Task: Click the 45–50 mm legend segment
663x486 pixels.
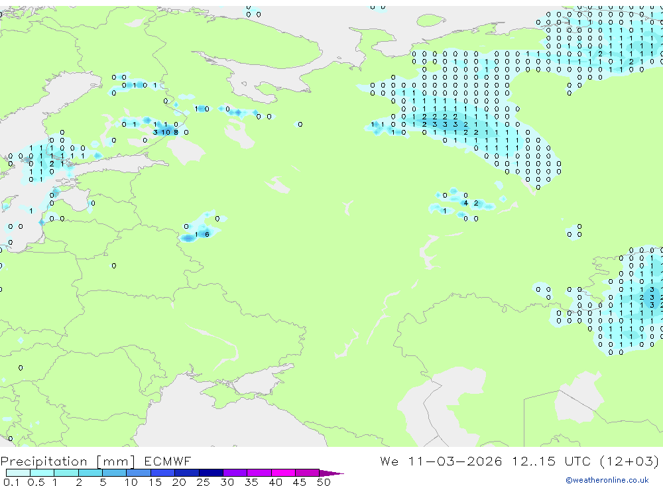Action: (308, 473)
